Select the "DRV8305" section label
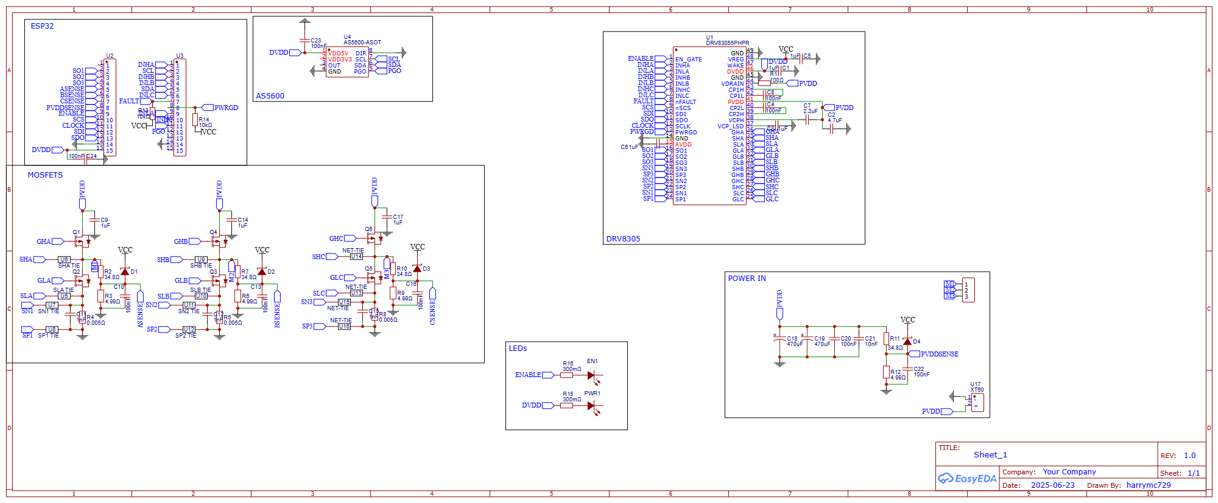Screen dimensions: 1218x503 (623, 239)
